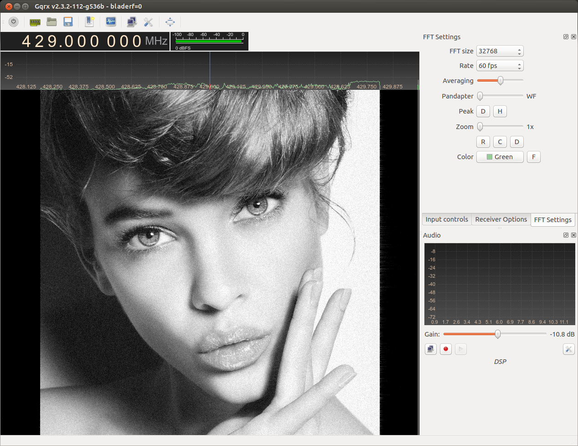578x446 pixels.
Task: Click the remote control computers icon in toolbar
Action: (x=132, y=22)
